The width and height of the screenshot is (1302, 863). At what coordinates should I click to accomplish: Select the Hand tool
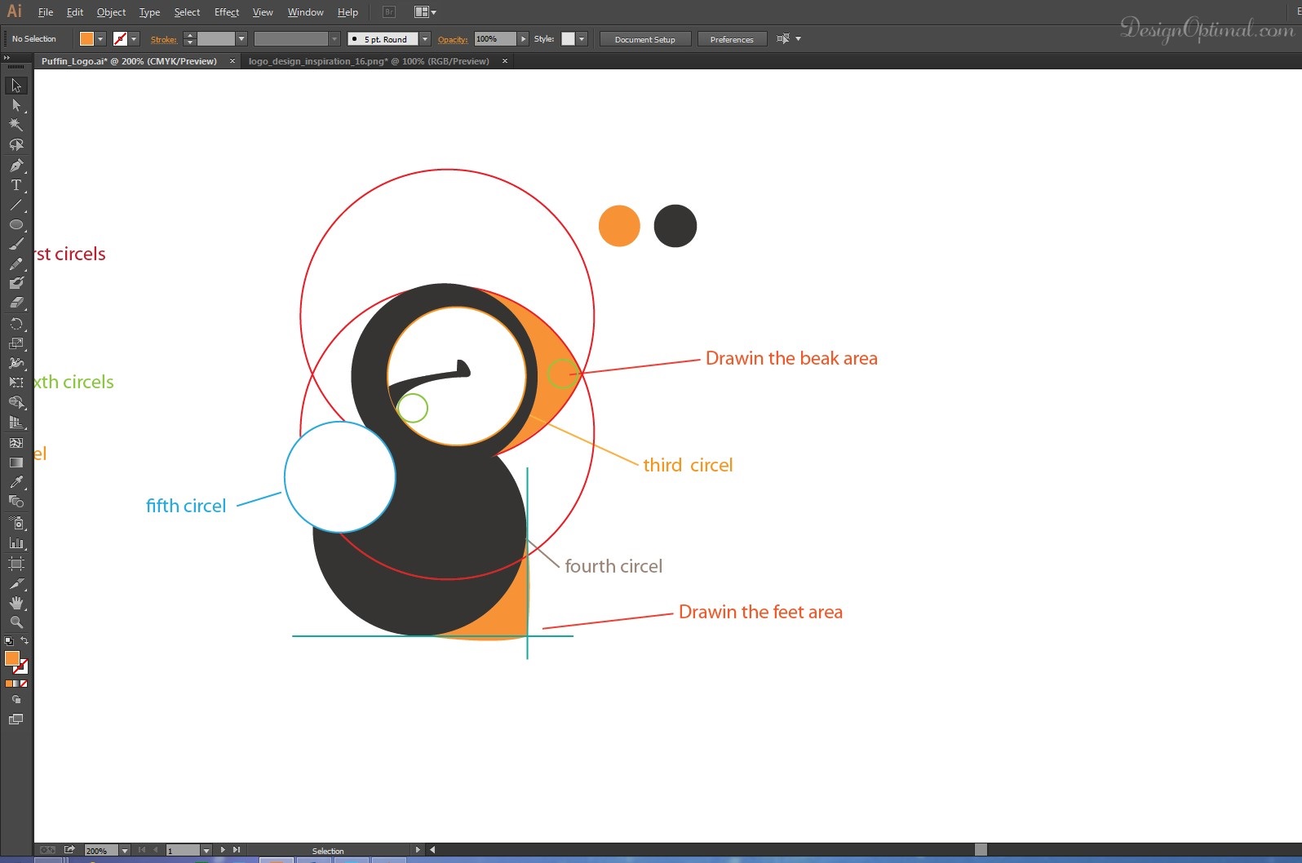pyautogui.click(x=15, y=603)
